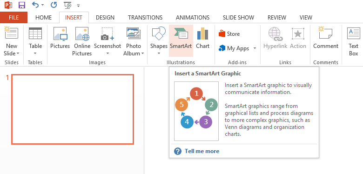
Task: Open the VIEW tab
Action: [x=306, y=18]
